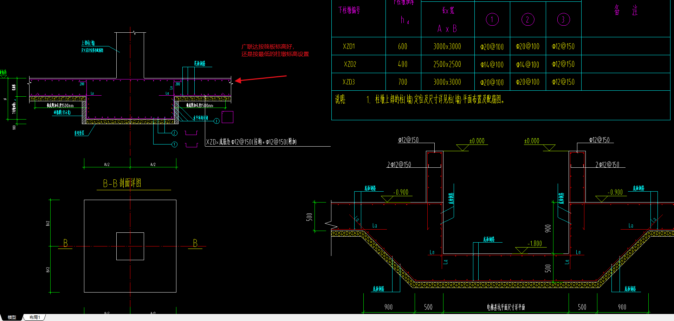Viewport: 674px width, 321px height.
Task: Click the 电梯基坑平面尺寸详平面 dimension text
Action: (x=506, y=307)
